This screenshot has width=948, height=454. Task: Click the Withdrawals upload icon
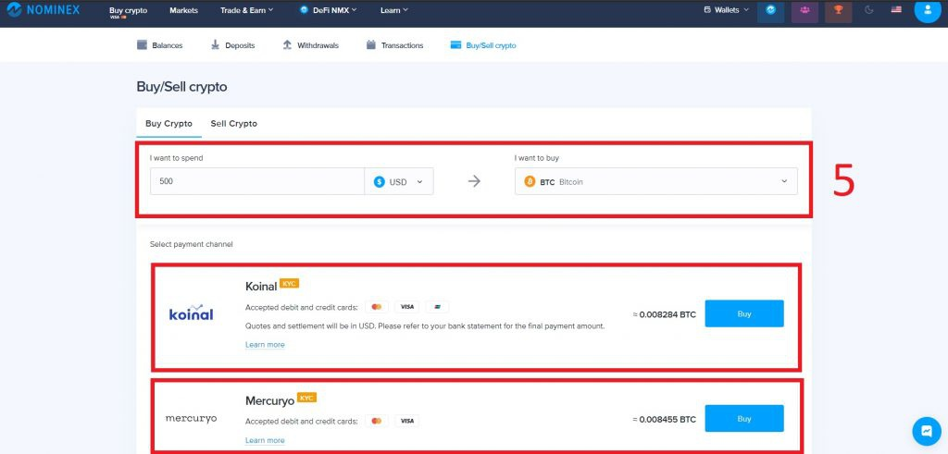[x=287, y=44]
